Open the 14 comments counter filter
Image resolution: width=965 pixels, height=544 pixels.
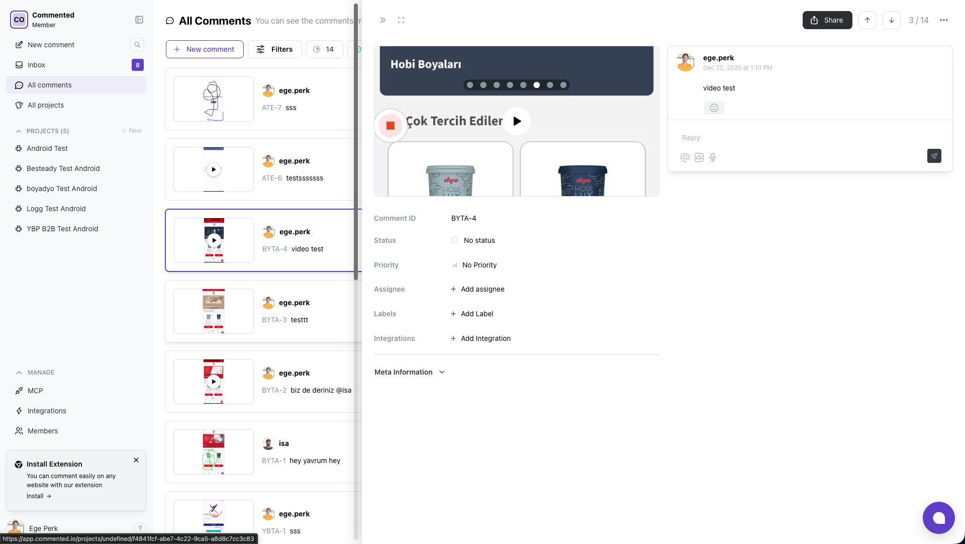pyautogui.click(x=324, y=49)
